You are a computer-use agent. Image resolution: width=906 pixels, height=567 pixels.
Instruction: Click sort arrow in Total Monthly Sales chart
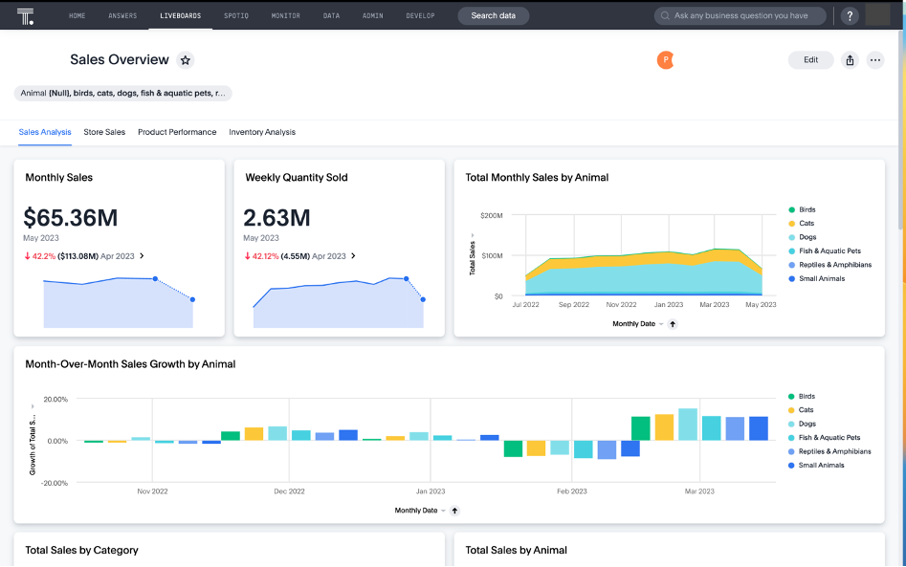pos(673,324)
